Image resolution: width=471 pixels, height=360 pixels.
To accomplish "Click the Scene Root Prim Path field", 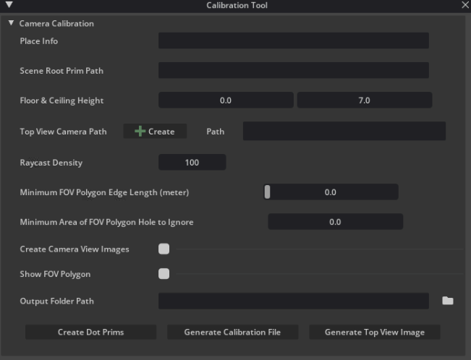I will [x=293, y=71].
